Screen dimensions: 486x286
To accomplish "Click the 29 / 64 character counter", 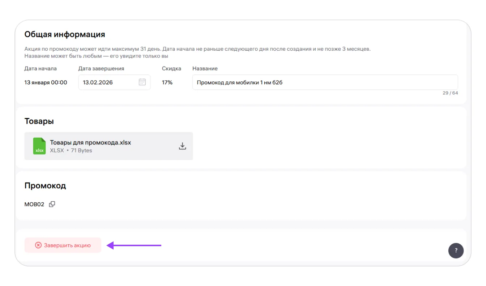I will pyautogui.click(x=450, y=93).
